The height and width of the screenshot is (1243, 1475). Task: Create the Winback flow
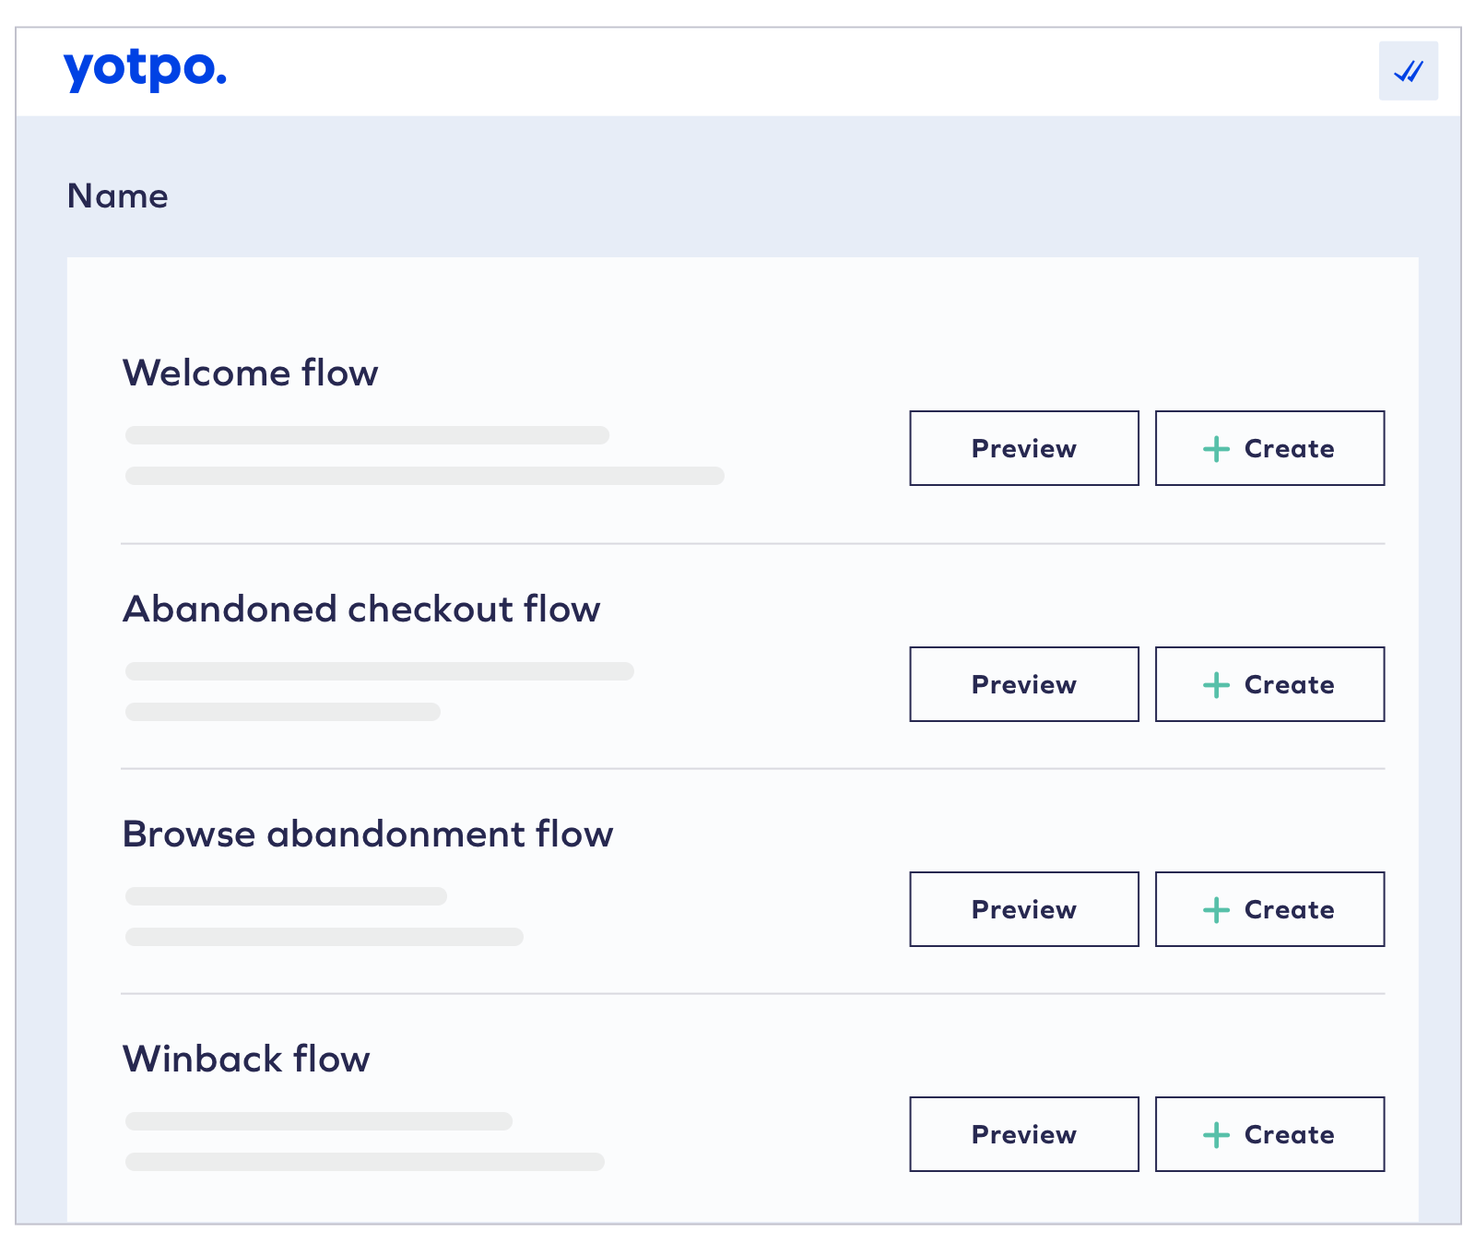[1270, 1134]
